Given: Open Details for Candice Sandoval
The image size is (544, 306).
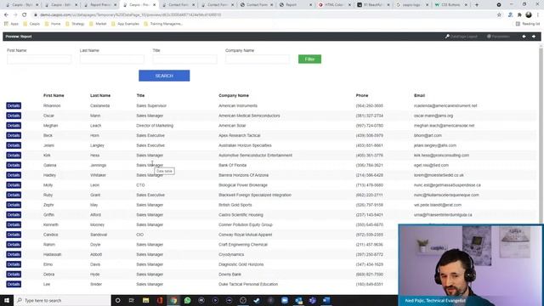Looking at the screenshot, I should [14, 235].
